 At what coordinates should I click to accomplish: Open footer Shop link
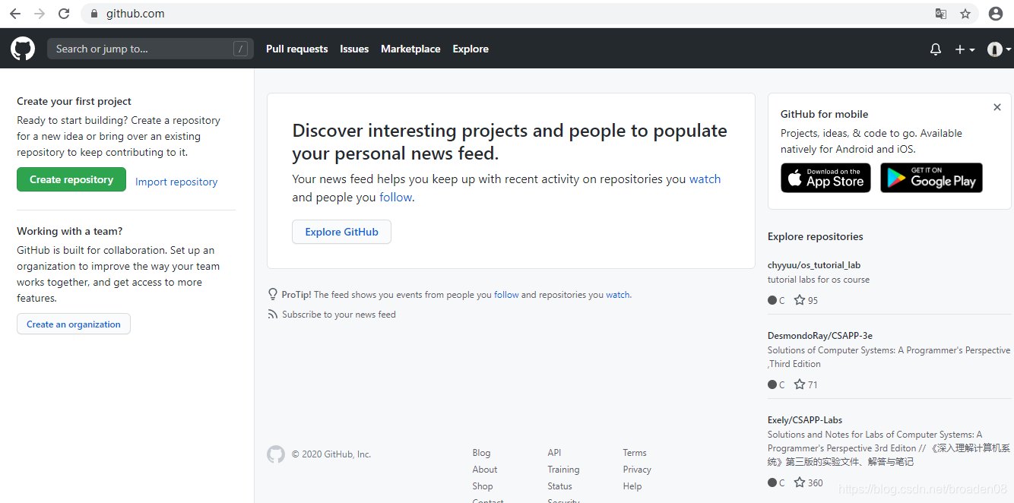point(483,486)
